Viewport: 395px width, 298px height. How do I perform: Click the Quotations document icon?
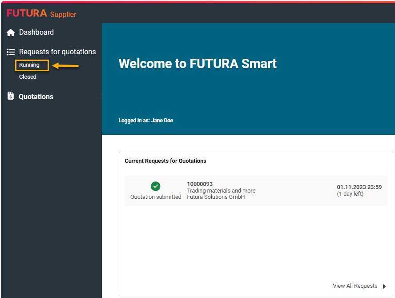click(x=11, y=96)
